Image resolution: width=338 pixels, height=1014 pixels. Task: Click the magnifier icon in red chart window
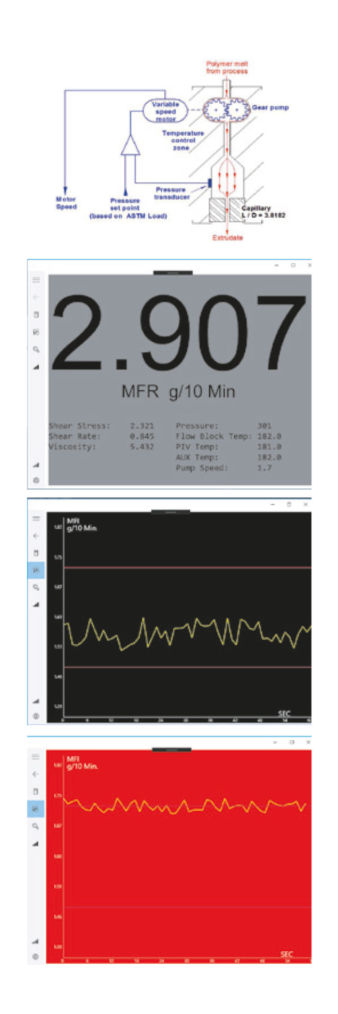coord(36,826)
